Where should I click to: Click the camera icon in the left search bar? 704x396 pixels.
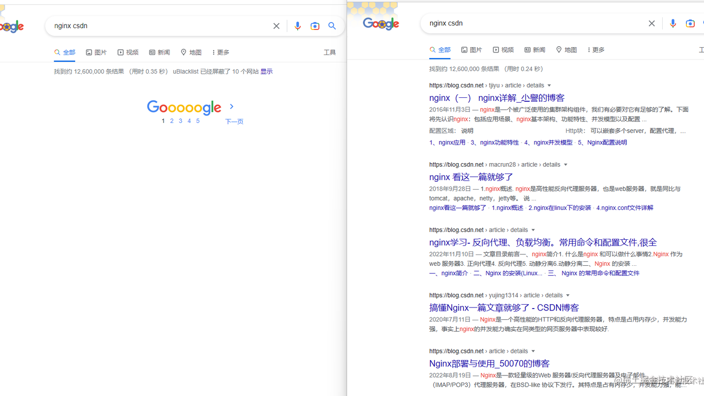315,26
